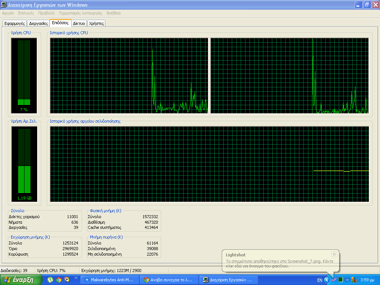Minimize the Task Manager window
The image size is (380, 285).
(358, 4)
